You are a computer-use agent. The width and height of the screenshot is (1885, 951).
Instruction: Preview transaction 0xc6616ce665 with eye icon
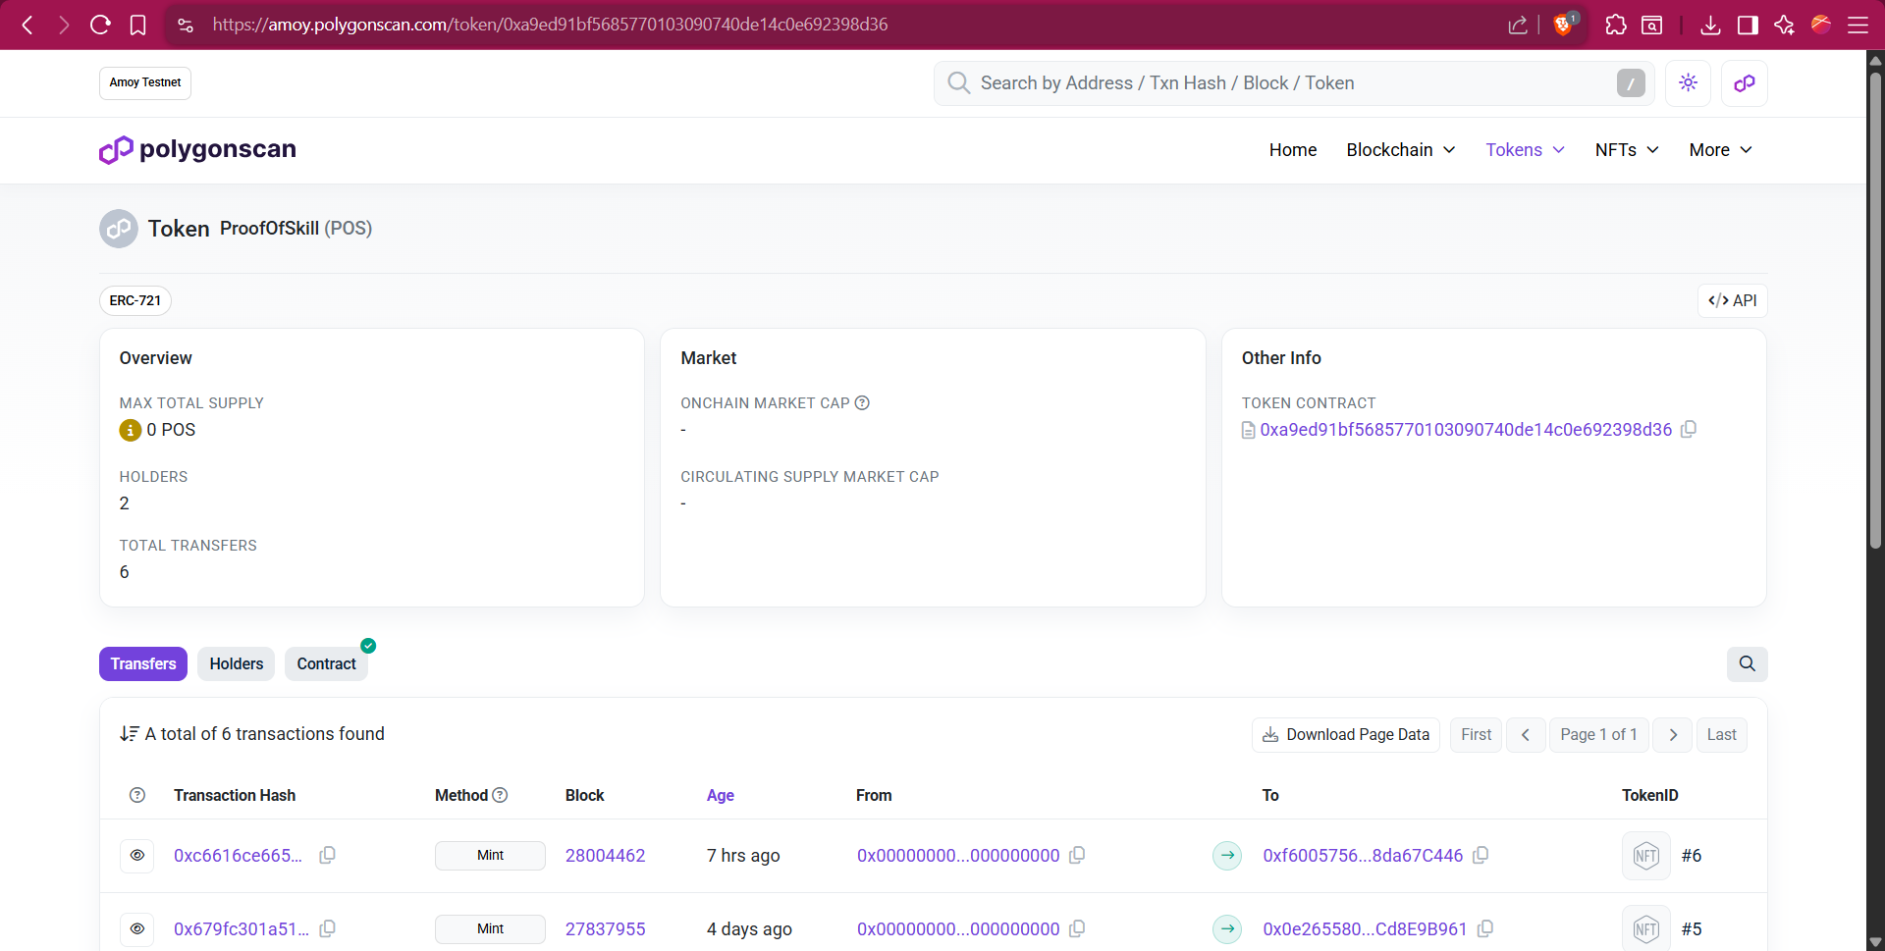click(x=137, y=856)
